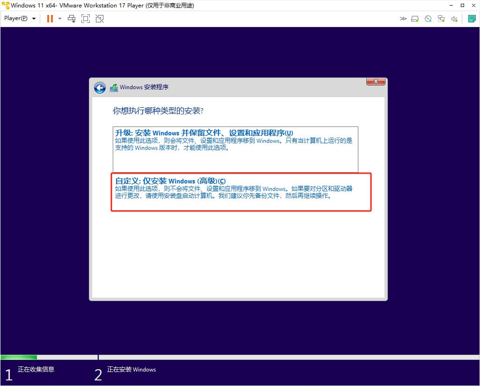The width and height of the screenshot is (480, 386).
Task: Click the Windows 安装程序 setup icon
Action: pos(114,88)
